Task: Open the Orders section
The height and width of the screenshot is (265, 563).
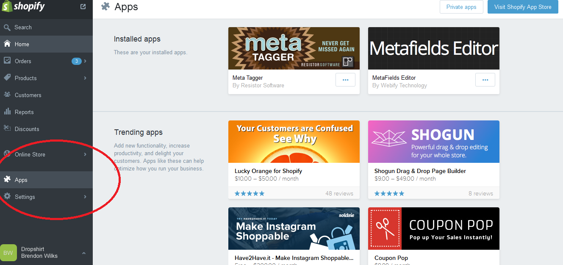Action: (46, 61)
